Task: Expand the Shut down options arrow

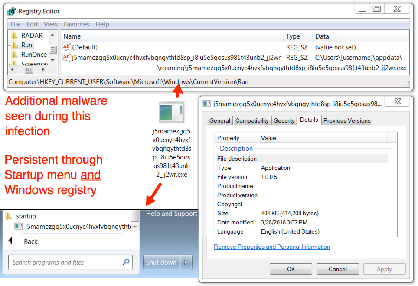Action: [x=186, y=262]
